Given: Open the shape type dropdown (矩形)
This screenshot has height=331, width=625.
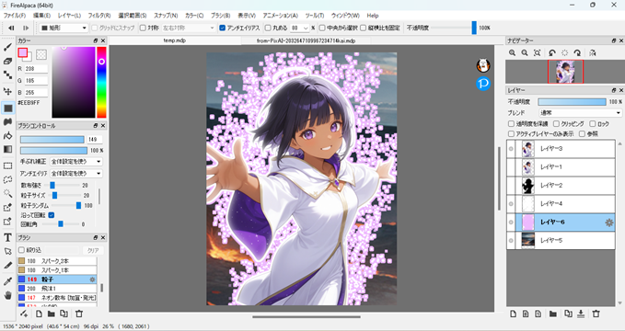Looking at the screenshot, I should click(x=64, y=28).
